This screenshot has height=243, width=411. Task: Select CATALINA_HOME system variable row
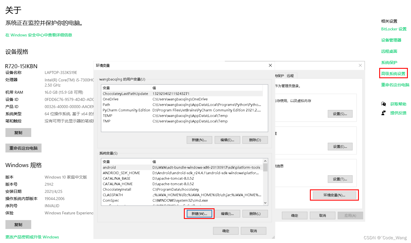(182, 184)
